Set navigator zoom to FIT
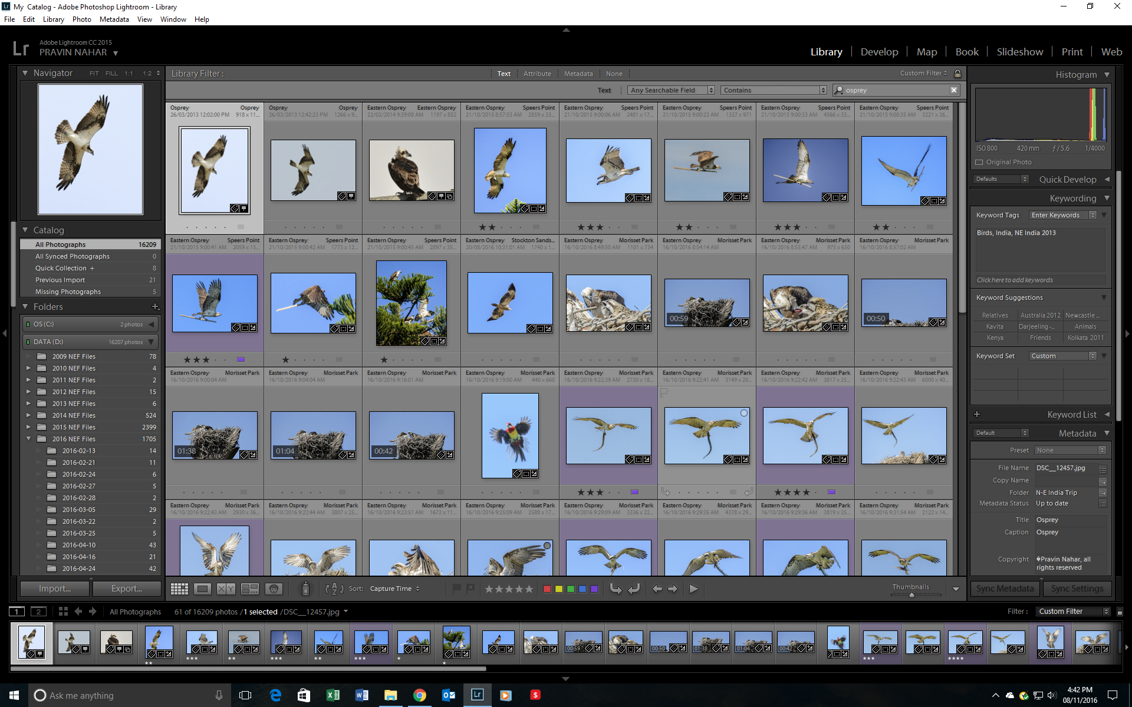Viewport: 1132px width, 707px height. 94,74
